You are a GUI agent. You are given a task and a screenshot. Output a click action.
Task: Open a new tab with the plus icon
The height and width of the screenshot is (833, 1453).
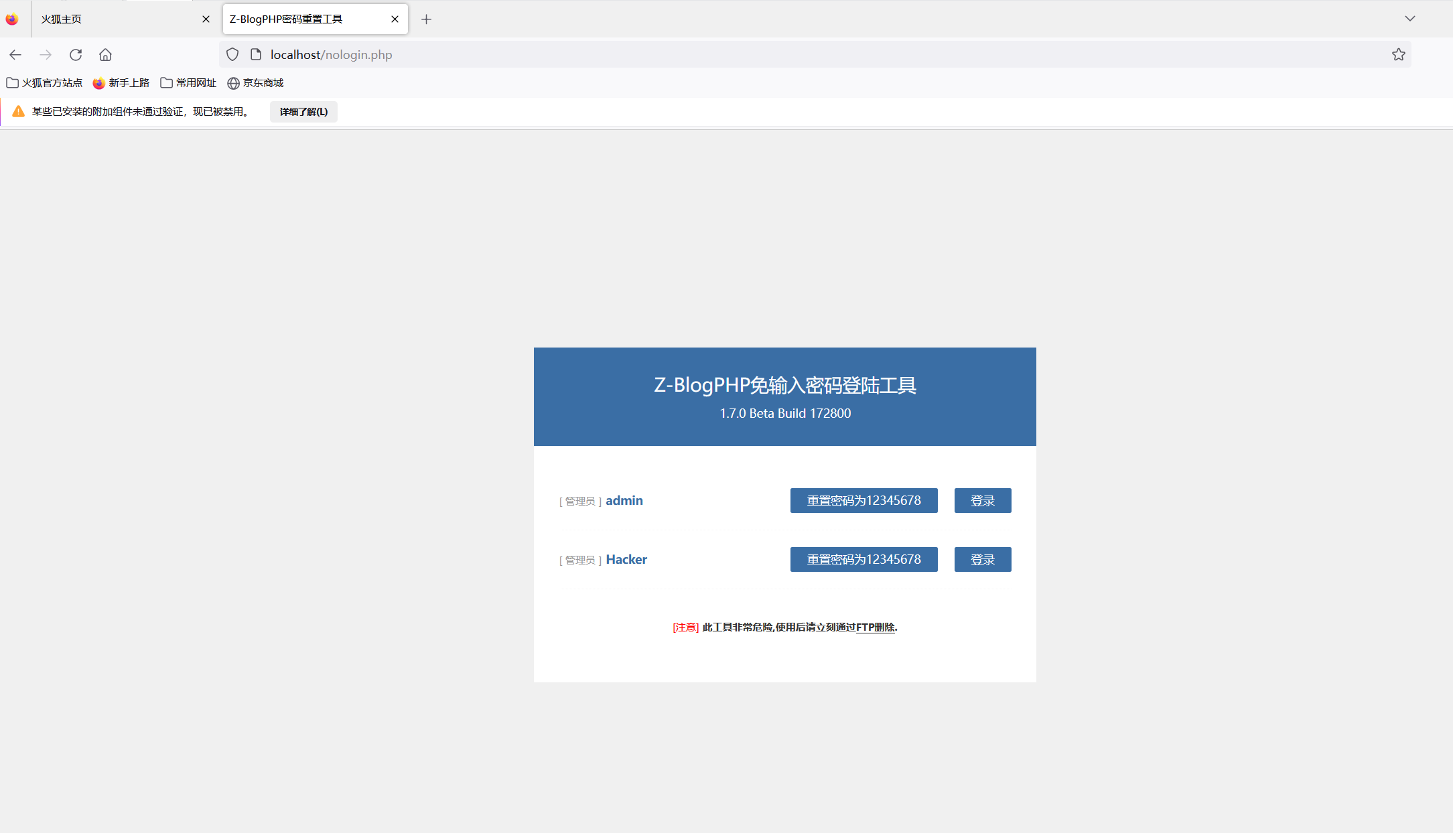click(x=426, y=19)
